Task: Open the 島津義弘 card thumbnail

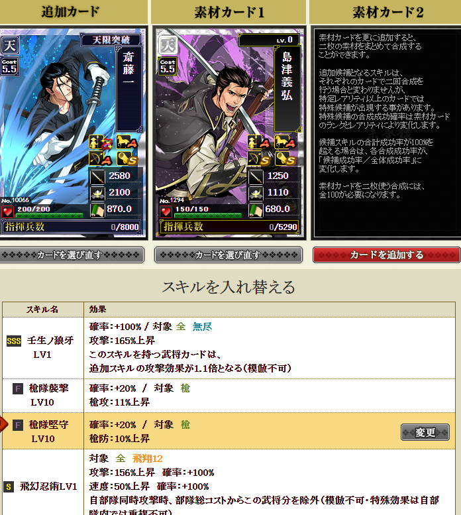Action: click(x=229, y=133)
